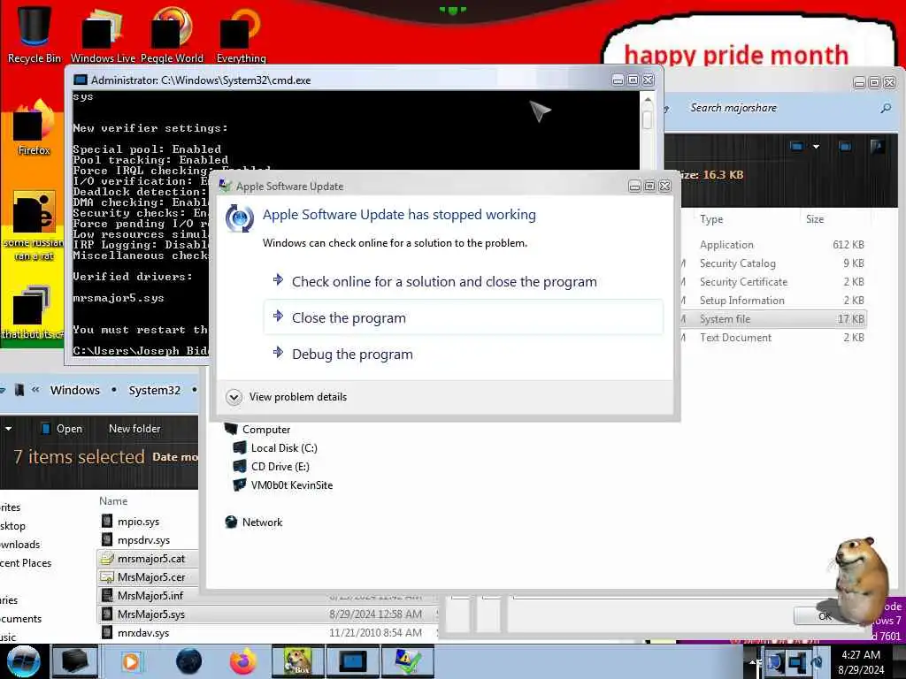Select the Text Document row
The image size is (906, 679).
pyautogui.click(x=774, y=337)
